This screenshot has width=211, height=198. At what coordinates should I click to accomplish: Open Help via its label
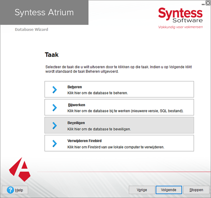coord(19,190)
